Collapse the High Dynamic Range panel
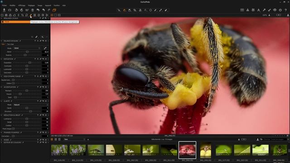 1,77
